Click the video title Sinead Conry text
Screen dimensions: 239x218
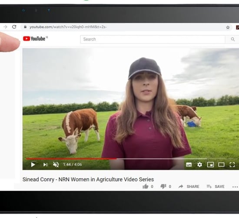coord(88,179)
